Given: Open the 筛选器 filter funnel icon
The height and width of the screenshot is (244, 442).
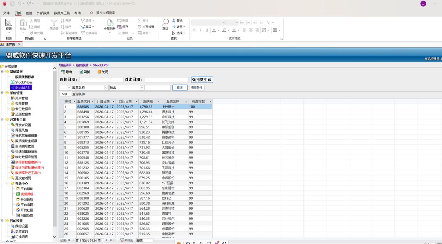Looking at the screenshot, I should [54, 22].
